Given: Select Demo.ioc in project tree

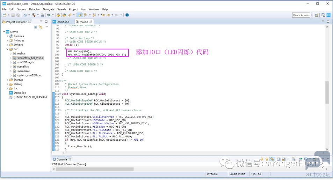Looking at the screenshot, I should [x=20, y=93].
